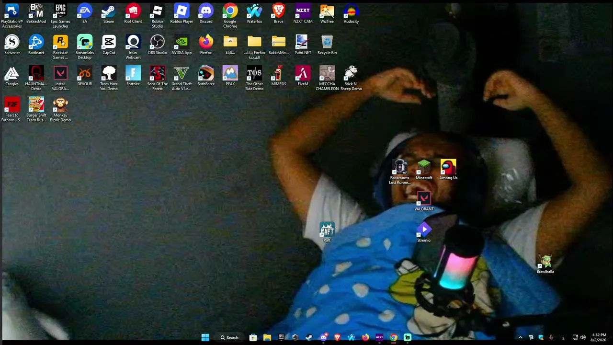The image size is (613, 345).
Task: Select Brawlhalla desktop icon
Action: [545, 264]
